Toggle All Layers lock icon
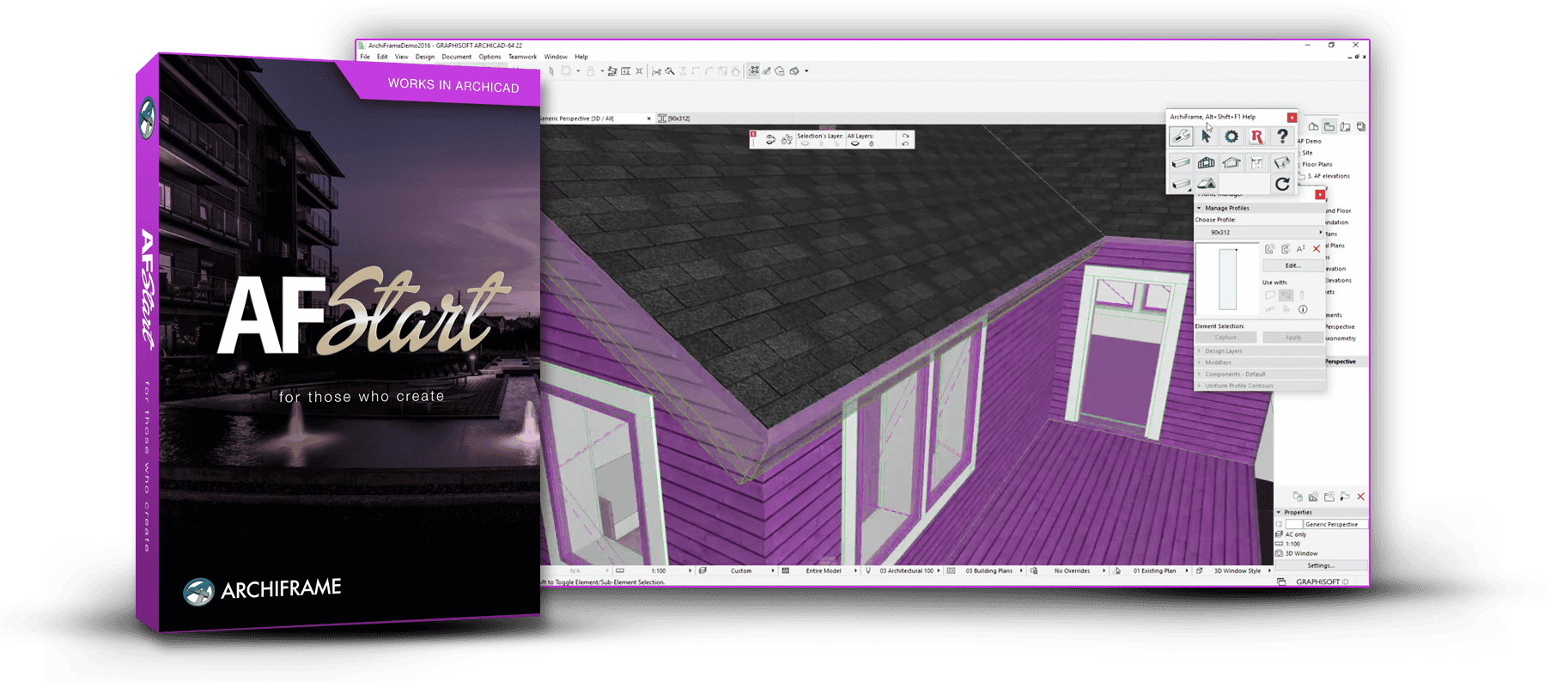 coord(872,143)
